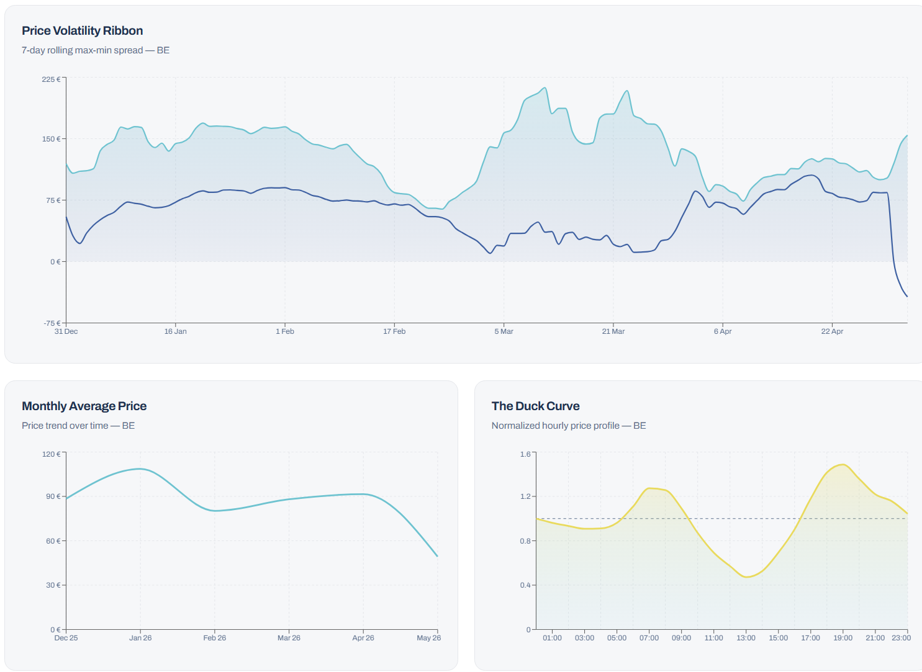Click the 1 Feb date label

point(285,331)
